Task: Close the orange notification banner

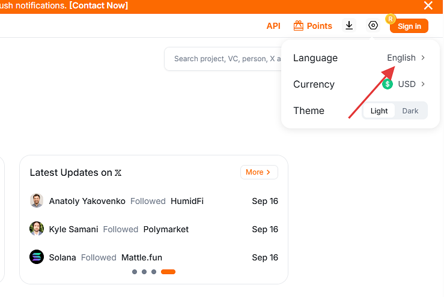Action: (x=428, y=6)
